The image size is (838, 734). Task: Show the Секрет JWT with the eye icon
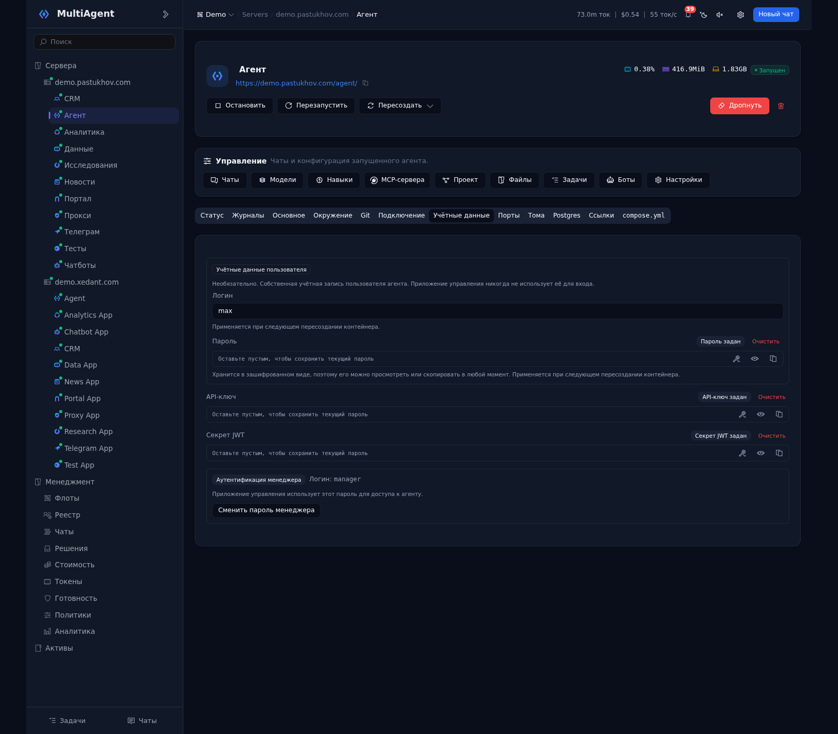(x=761, y=453)
